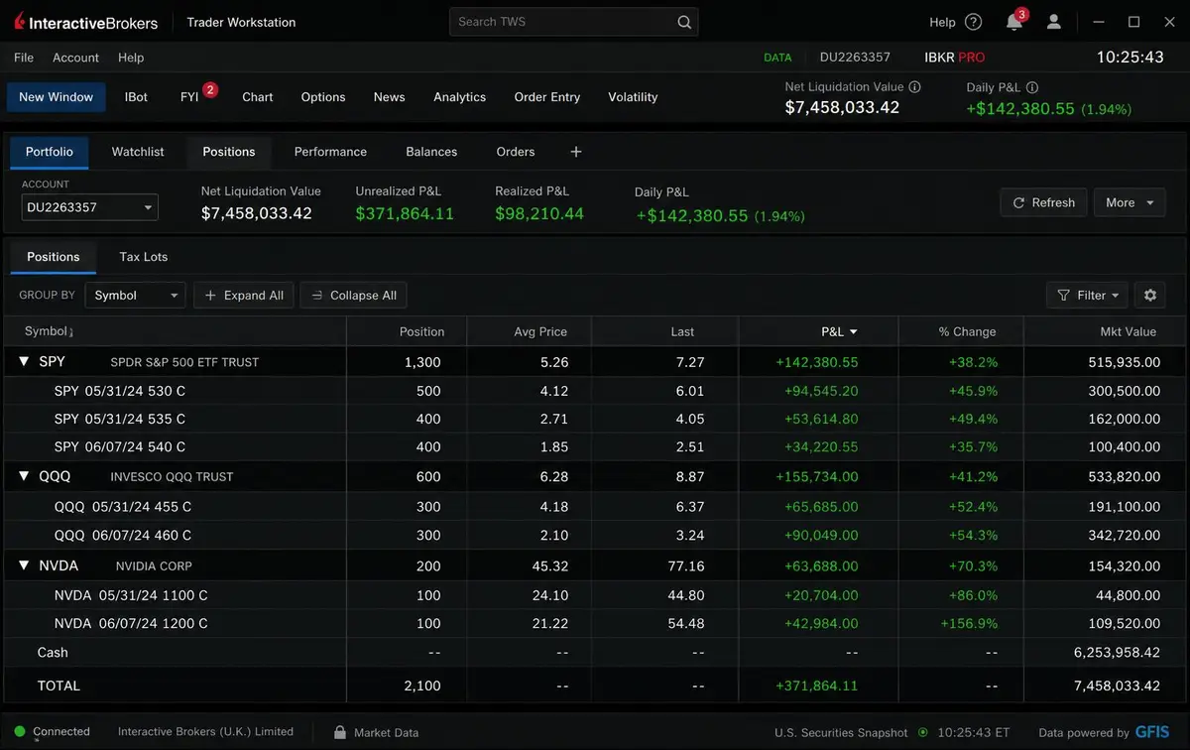
Task: Select row SPY 05/31/24 535 C
Action: [595, 419]
